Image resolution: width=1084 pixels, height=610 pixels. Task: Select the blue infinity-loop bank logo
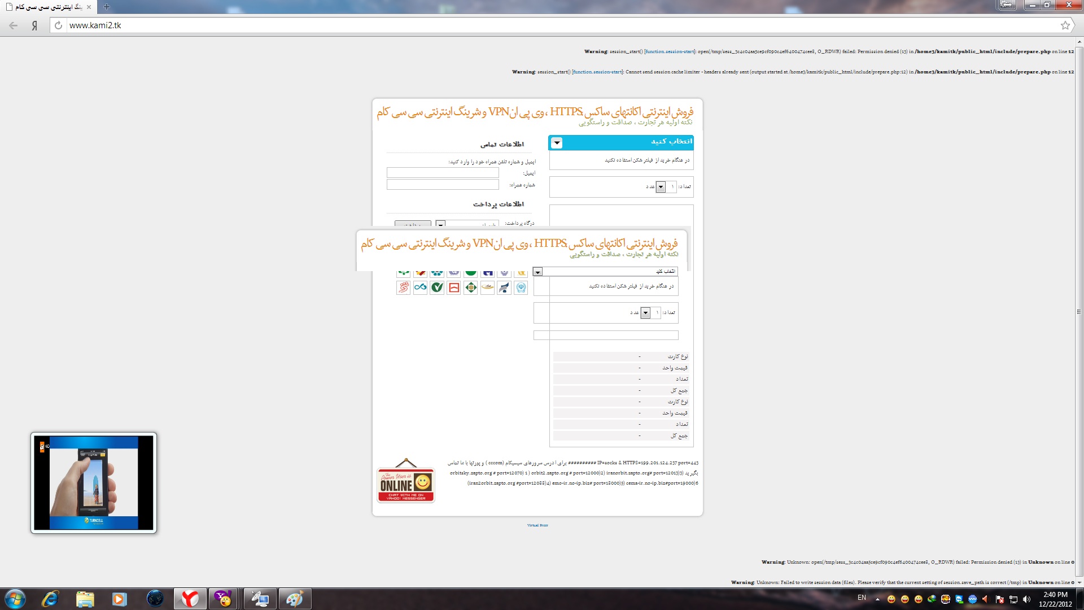click(x=420, y=287)
